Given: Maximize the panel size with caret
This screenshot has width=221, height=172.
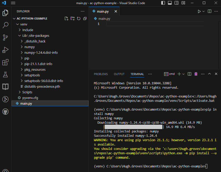Looking at the screenshot, I should (x=209, y=74).
